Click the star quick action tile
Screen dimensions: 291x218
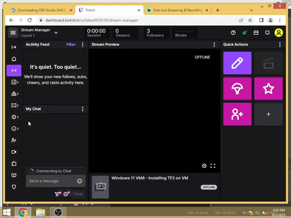click(268, 89)
